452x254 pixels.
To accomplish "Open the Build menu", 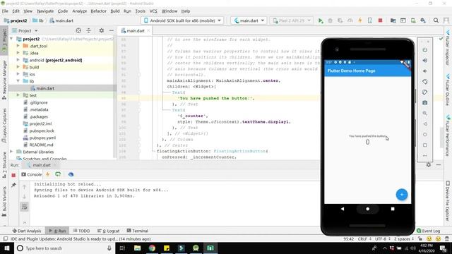I will pyautogui.click(x=114, y=11).
